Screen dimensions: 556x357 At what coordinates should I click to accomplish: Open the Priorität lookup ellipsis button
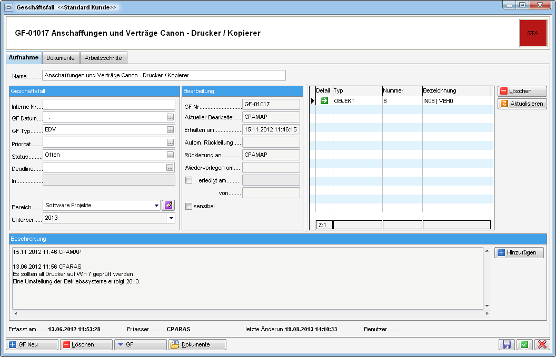pos(170,142)
